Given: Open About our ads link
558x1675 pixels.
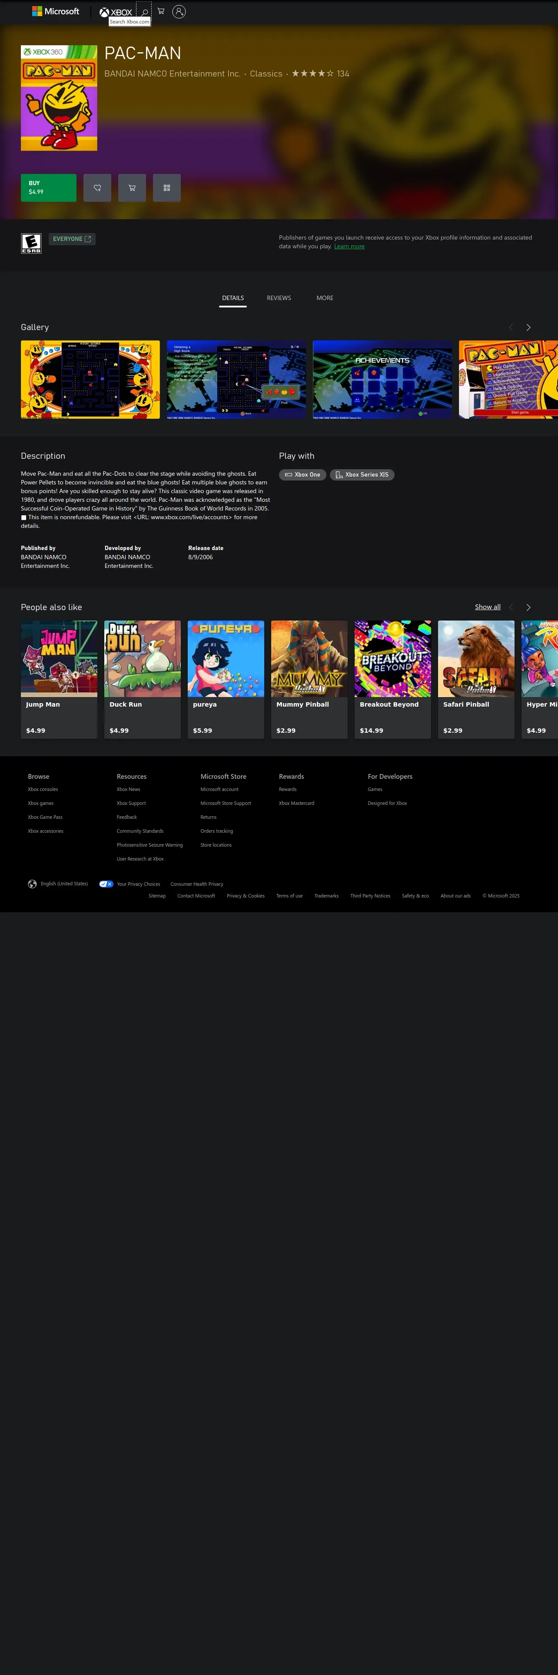Looking at the screenshot, I should (456, 896).
